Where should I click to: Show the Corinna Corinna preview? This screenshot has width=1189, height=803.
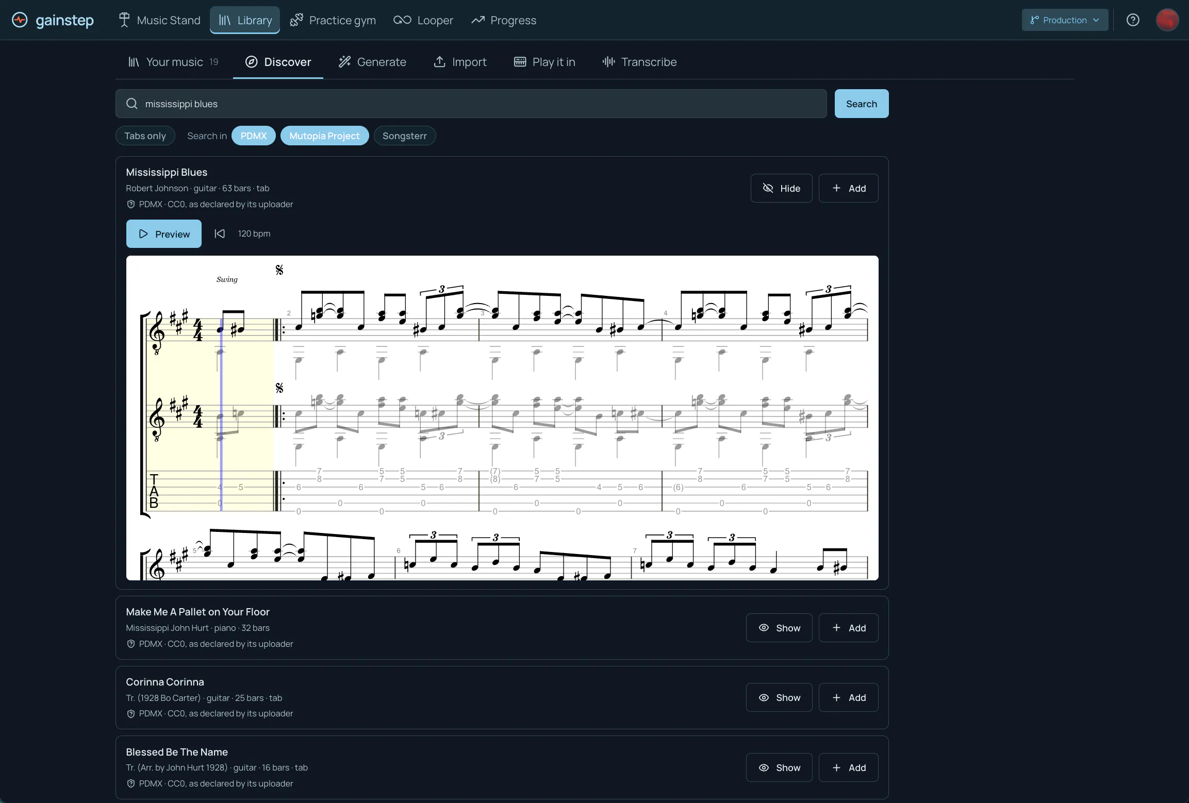point(779,697)
